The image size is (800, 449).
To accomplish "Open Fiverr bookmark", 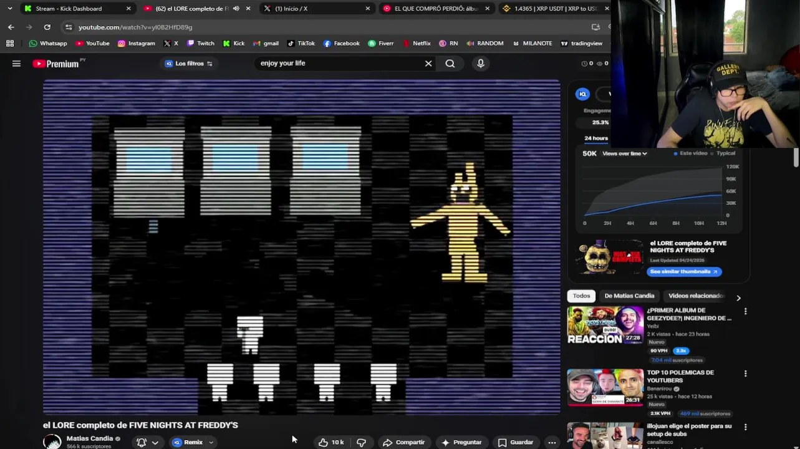I will (380, 43).
